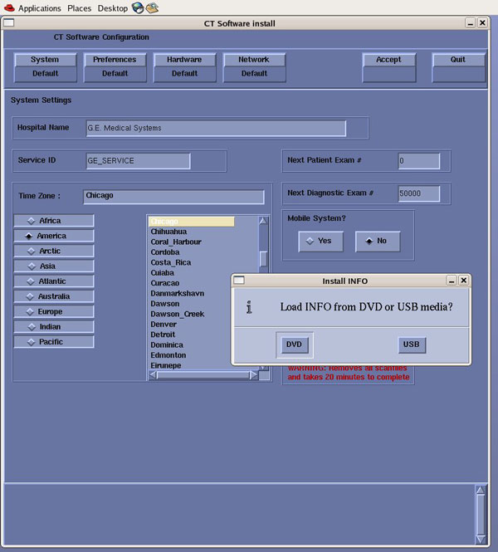The image size is (498, 552).
Task: Set Mobile System to Yes
Action: click(x=319, y=241)
